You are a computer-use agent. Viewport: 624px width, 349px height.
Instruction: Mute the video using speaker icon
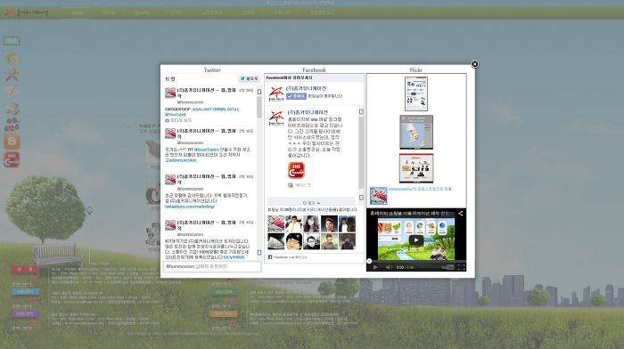389,267
